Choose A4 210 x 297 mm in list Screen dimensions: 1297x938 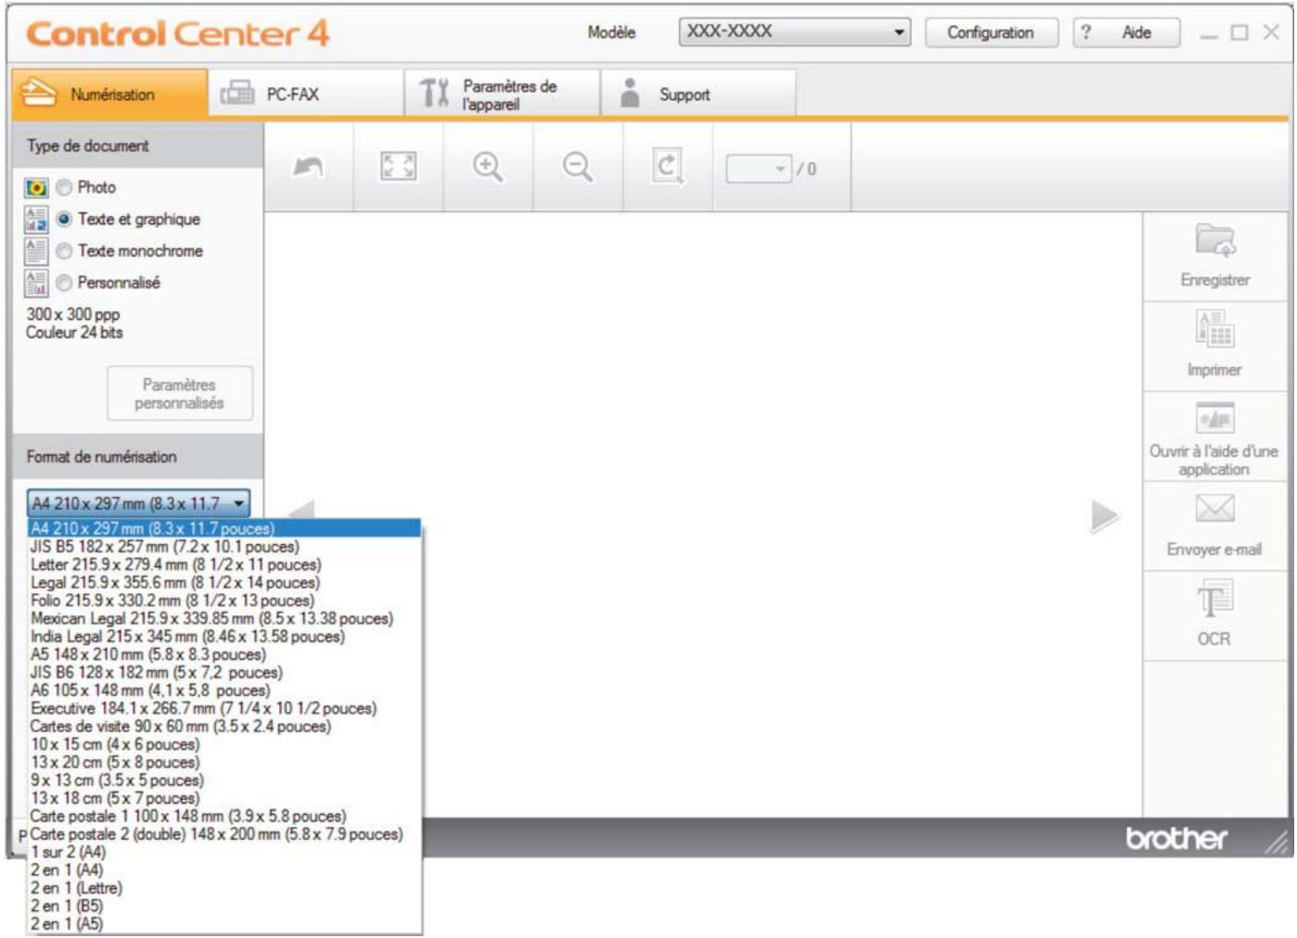pos(224,528)
